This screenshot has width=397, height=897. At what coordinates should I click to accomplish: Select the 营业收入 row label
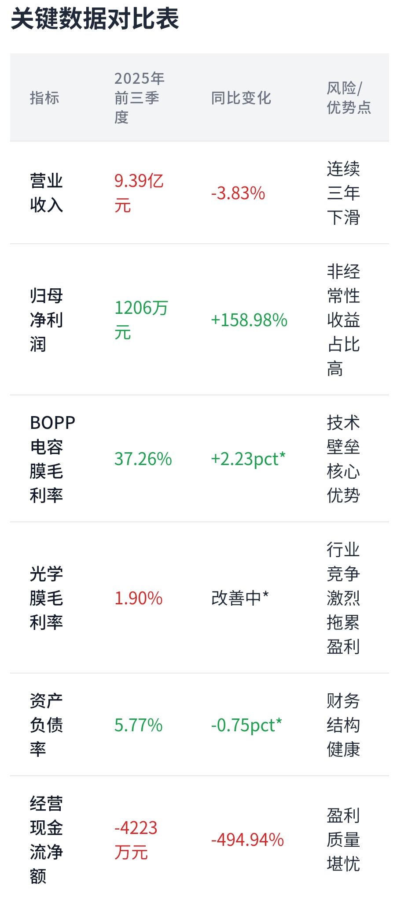(x=47, y=193)
